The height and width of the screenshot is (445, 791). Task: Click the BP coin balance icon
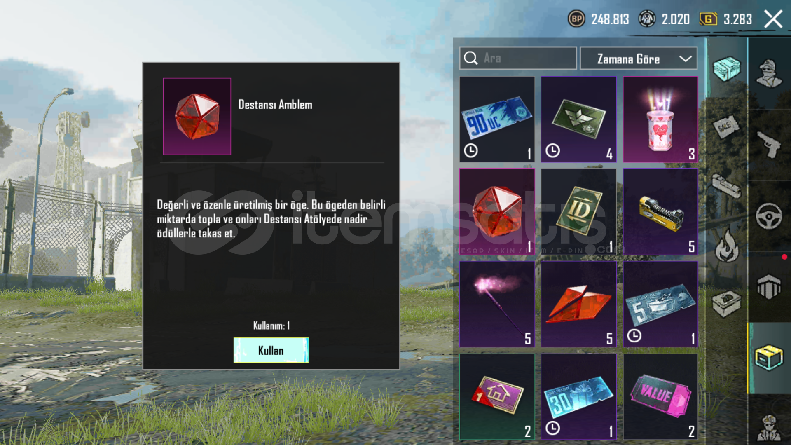[x=576, y=19]
